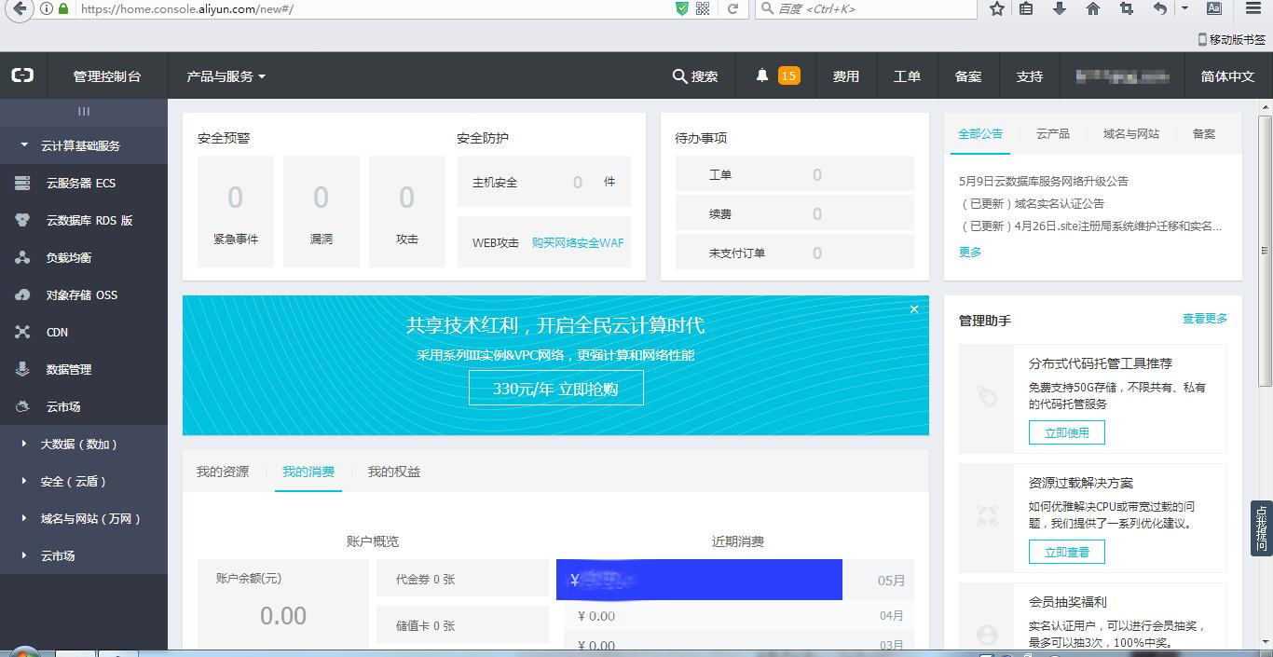Click the 搜索 magnifier icon
1273x657 pixels.
tap(680, 75)
